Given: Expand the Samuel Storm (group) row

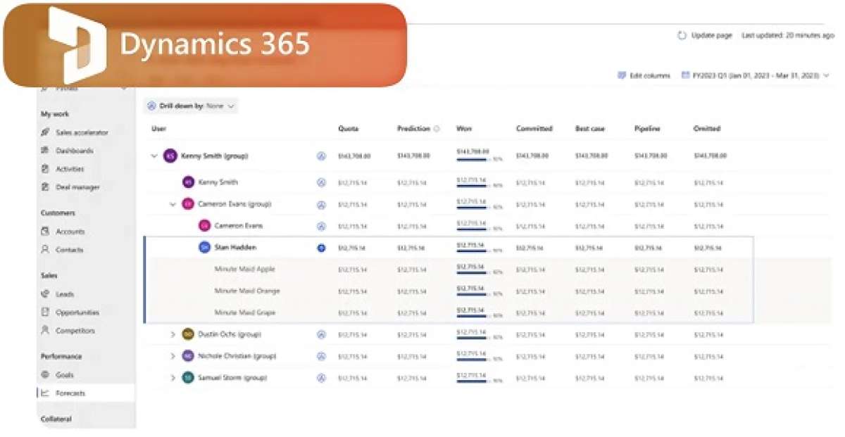Looking at the screenshot, I should (x=173, y=378).
